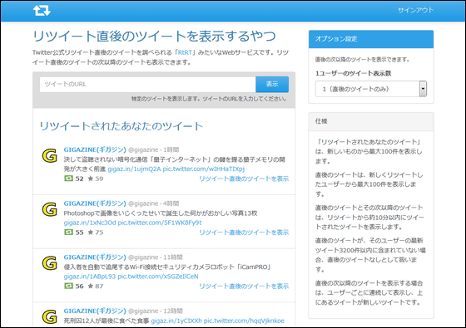The image size is (466, 328).
Task: Open GIGAZINE(ギガジン) name on the 11時間 tweet
Action: click(95, 257)
